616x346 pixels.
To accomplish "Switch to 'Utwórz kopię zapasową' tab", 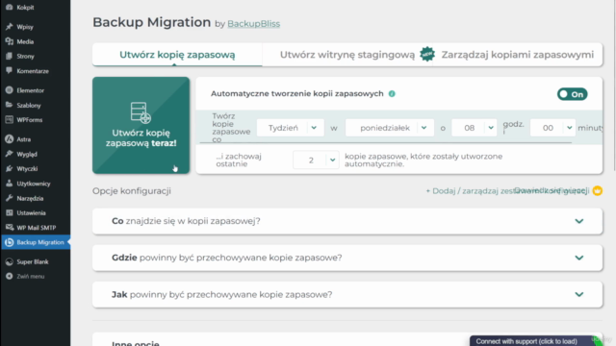I will [x=177, y=55].
